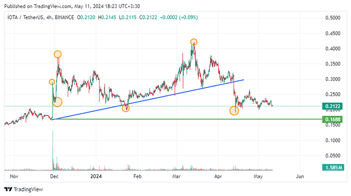Click the change value +0.0002 (+0.09%)
Image resolution: width=351 pixels, height=196 pixels.
pyautogui.click(x=179, y=17)
